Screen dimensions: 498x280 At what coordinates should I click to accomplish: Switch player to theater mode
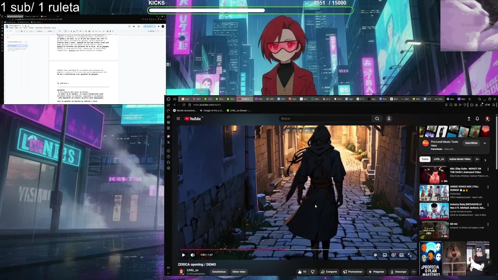pyautogui.click(x=402, y=255)
